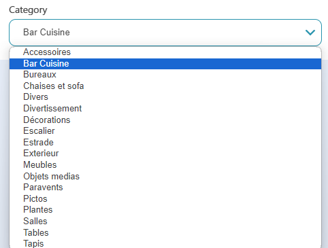Pick Objets medias from the list
Screen dimensions: 328x248
tap(165, 176)
